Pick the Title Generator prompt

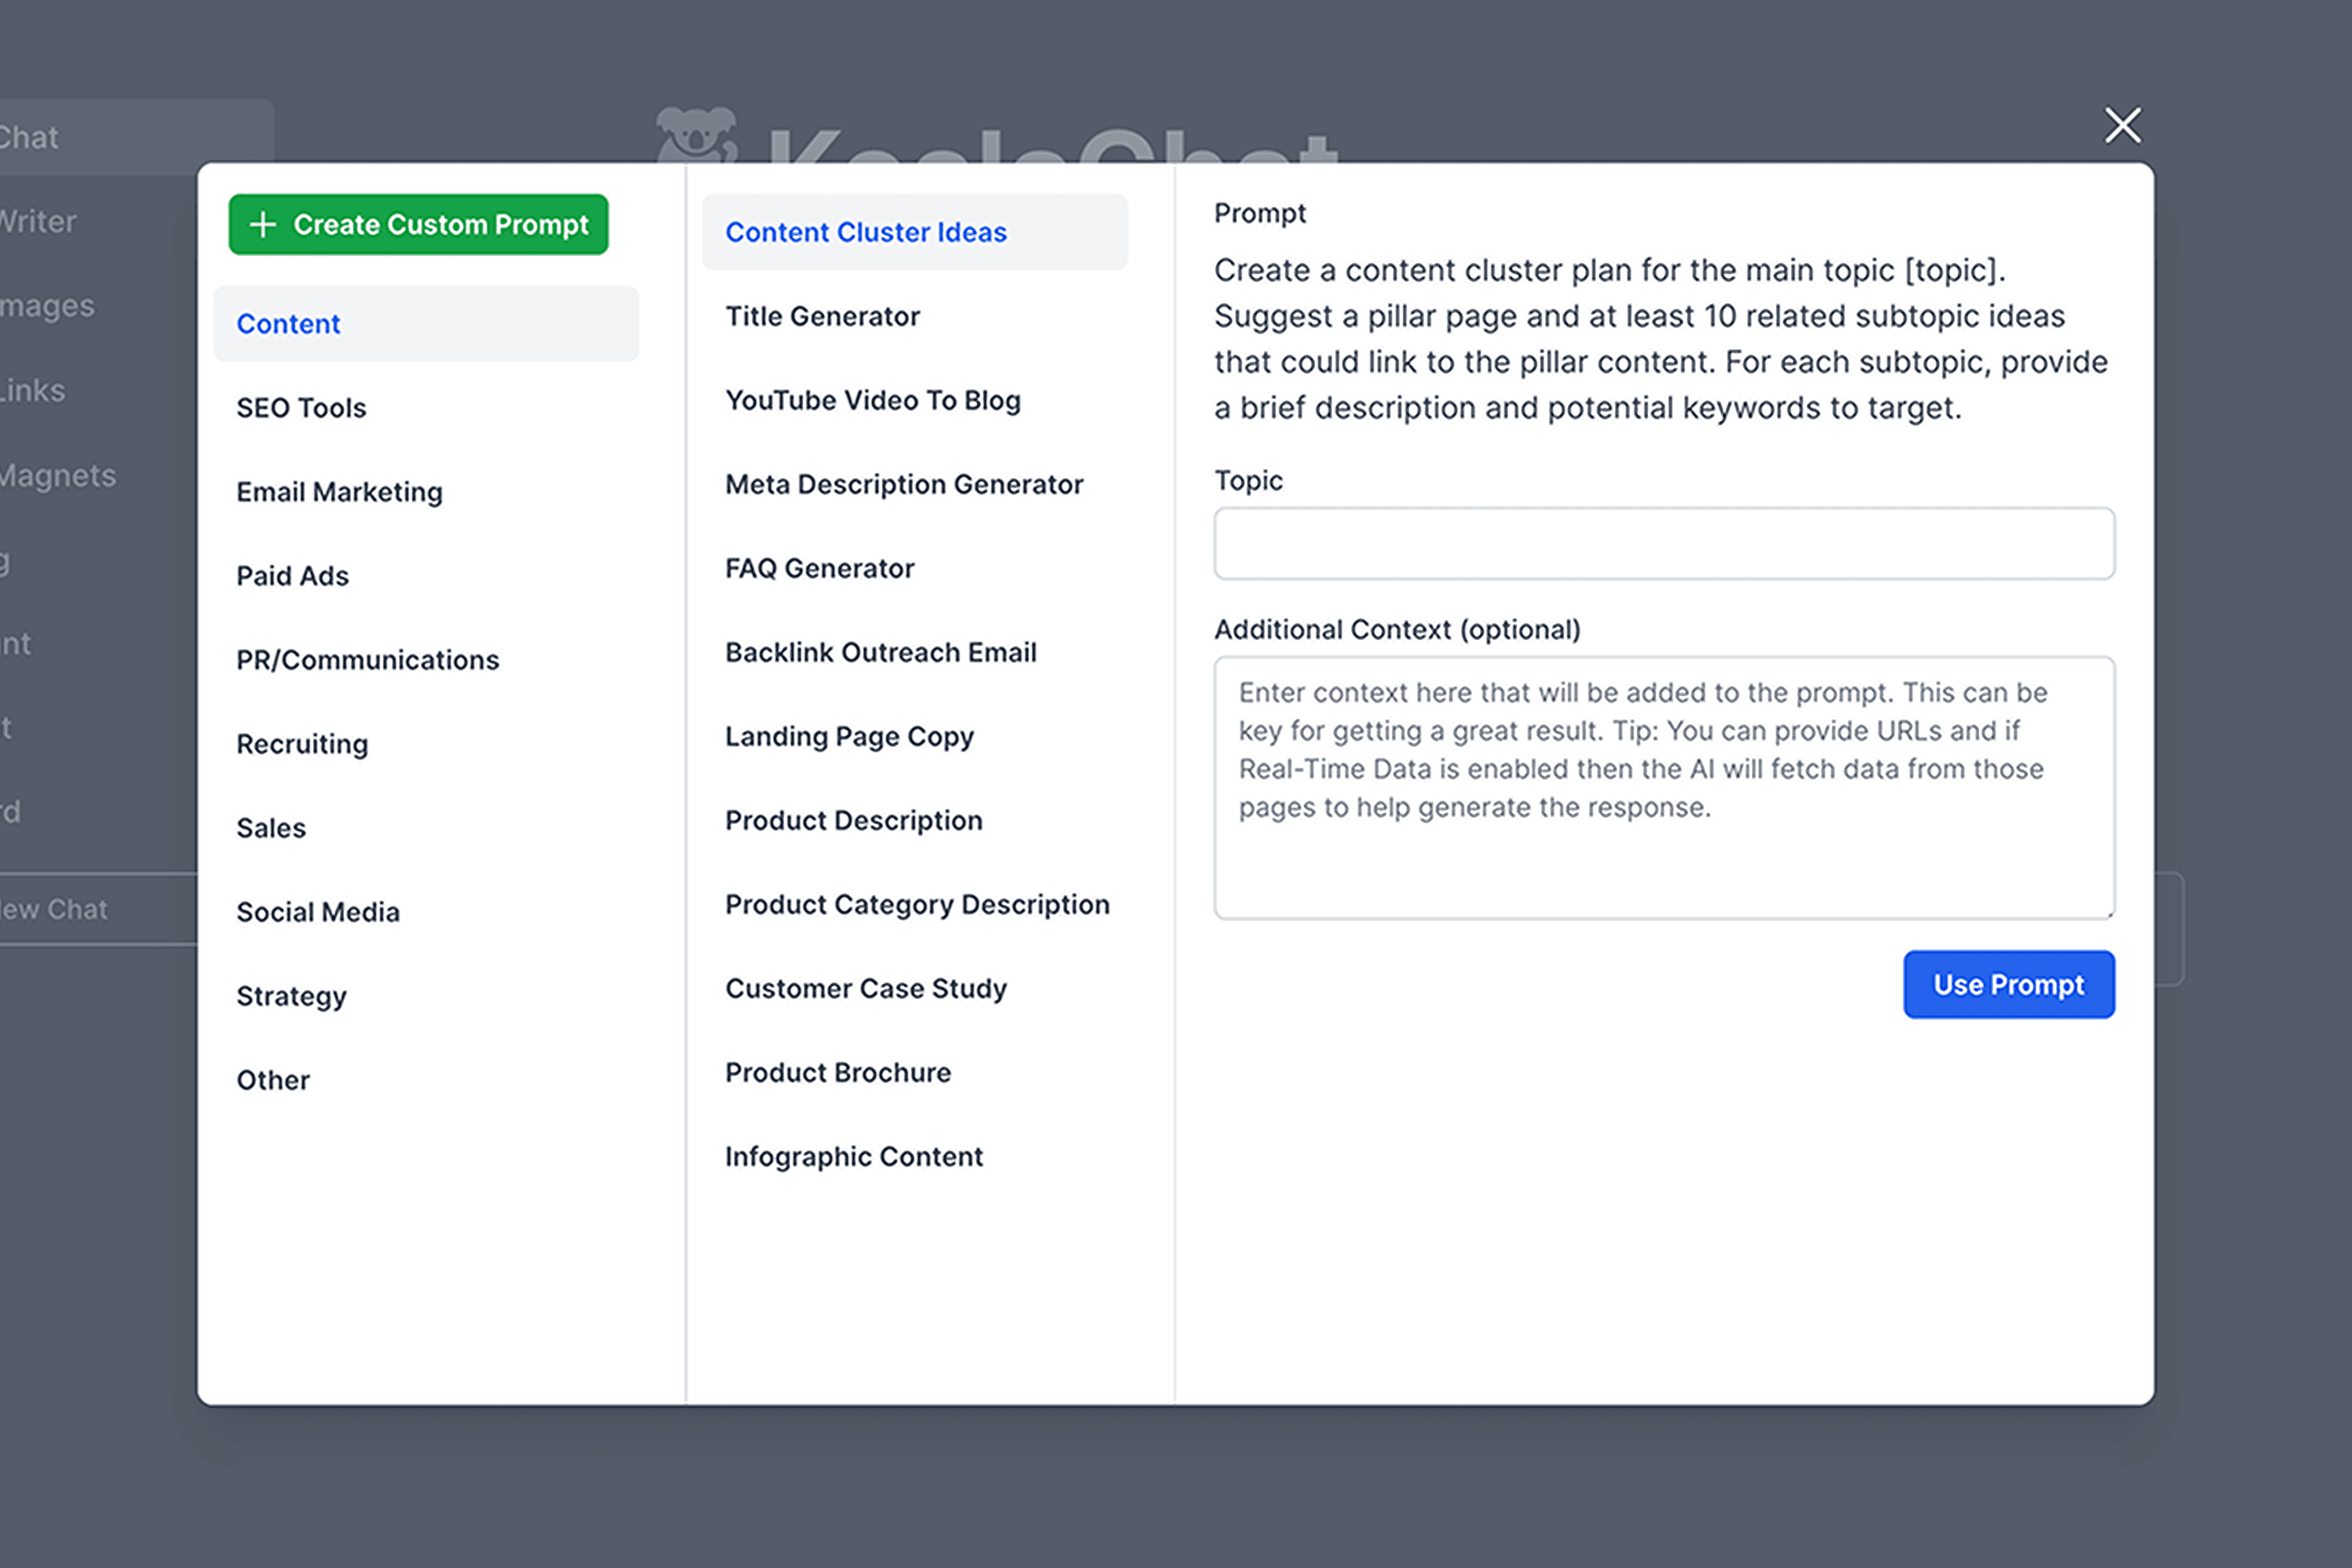pyautogui.click(x=822, y=316)
